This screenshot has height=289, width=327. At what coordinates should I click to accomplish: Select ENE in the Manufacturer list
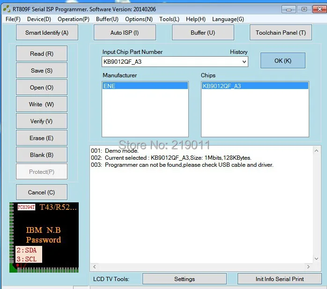145,86
